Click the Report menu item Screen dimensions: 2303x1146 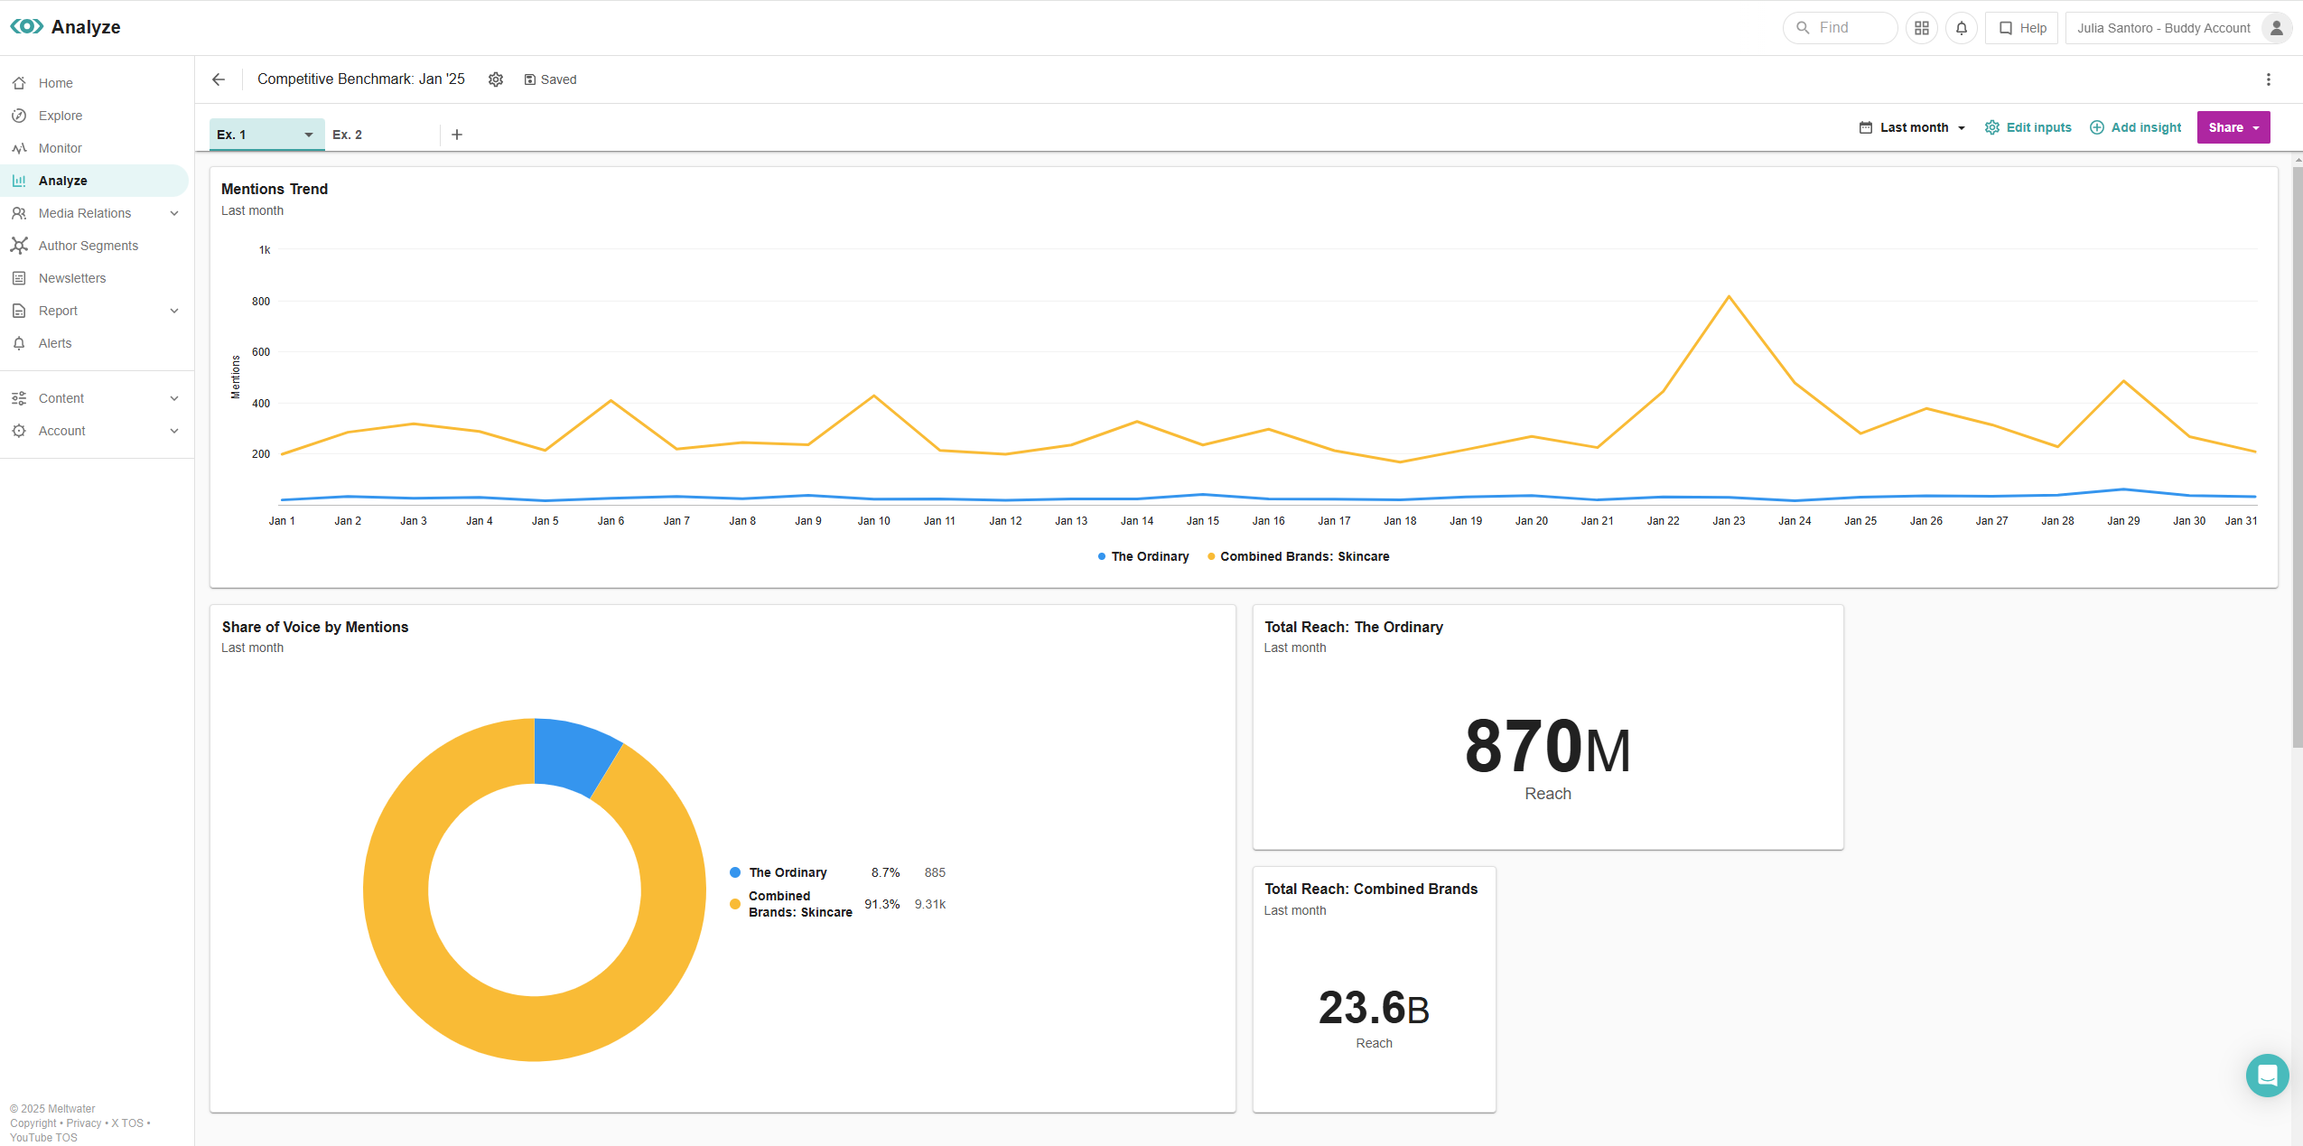click(x=58, y=311)
